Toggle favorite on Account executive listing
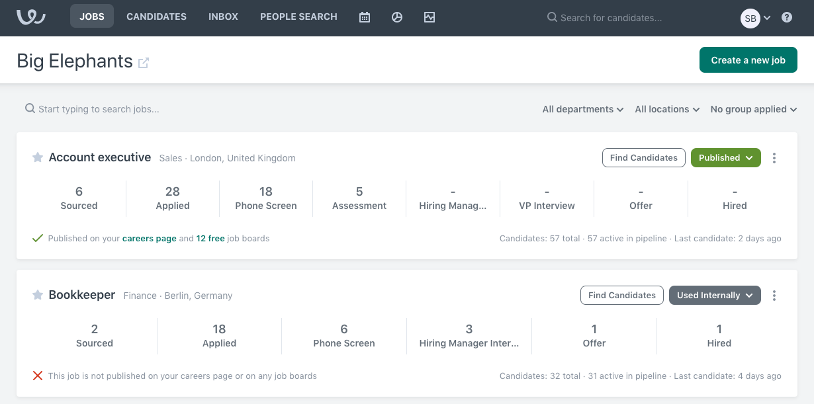 [x=38, y=157]
